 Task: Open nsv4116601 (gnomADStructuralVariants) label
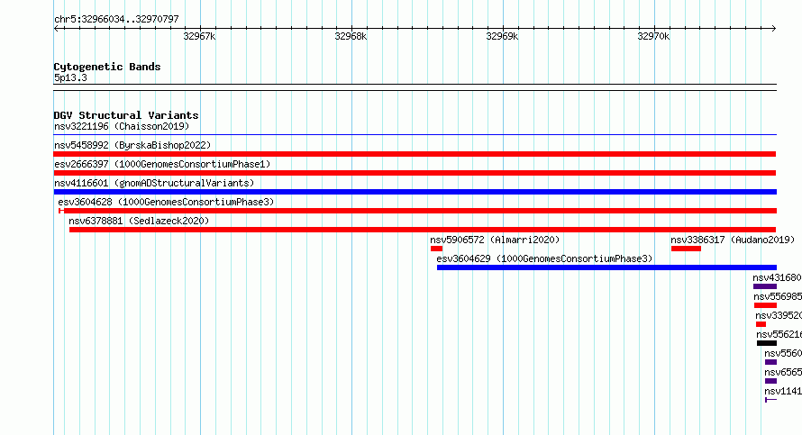point(154,183)
